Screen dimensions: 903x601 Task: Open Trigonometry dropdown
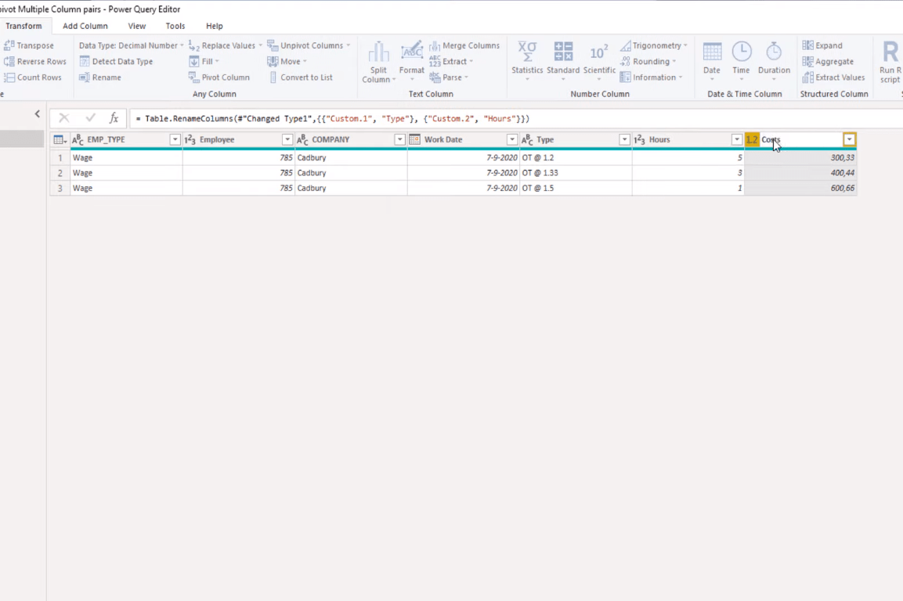654,45
